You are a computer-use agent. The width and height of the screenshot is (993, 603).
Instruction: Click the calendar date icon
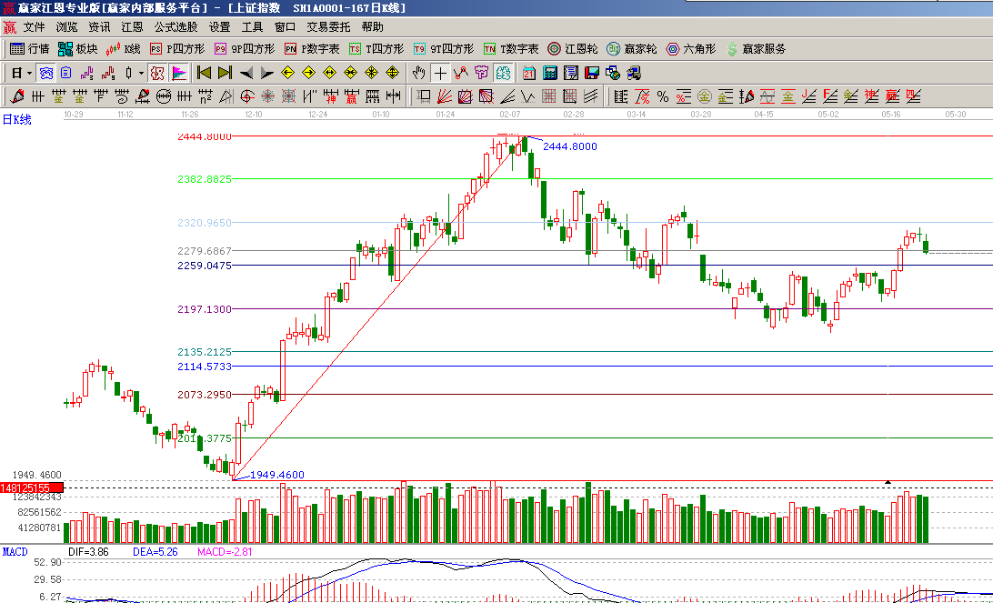(529, 73)
